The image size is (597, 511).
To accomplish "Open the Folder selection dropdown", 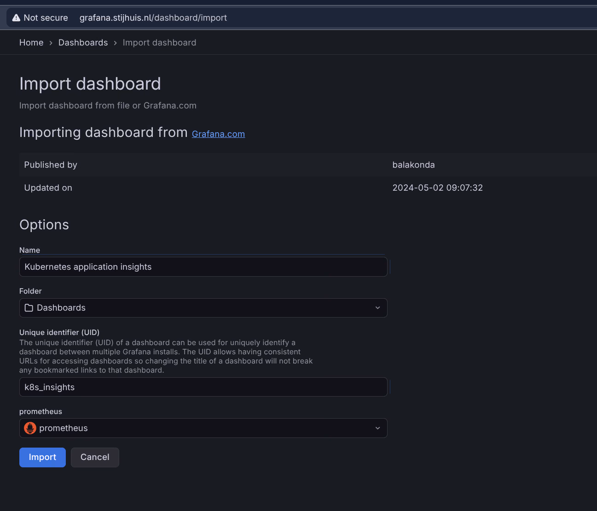I will point(203,307).
